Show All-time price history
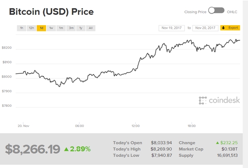 coord(91,28)
